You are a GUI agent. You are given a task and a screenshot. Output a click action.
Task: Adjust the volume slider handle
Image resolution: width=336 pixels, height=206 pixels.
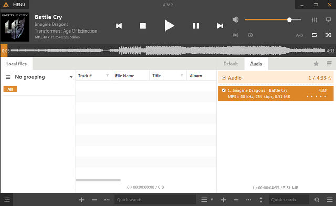pos(289,20)
